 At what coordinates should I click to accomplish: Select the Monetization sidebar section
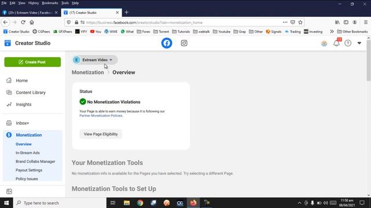click(x=29, y=135)
